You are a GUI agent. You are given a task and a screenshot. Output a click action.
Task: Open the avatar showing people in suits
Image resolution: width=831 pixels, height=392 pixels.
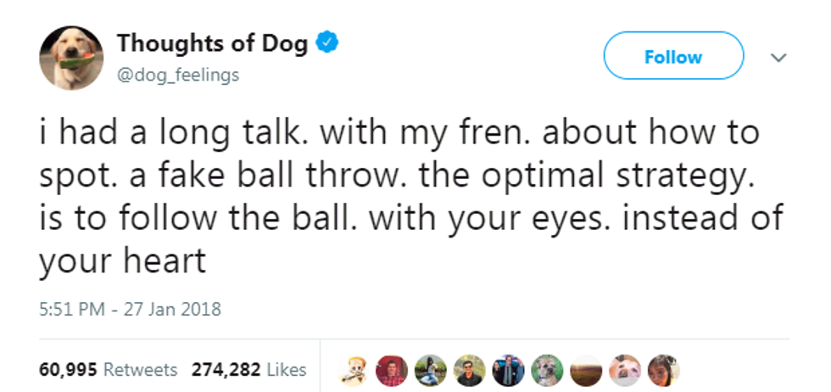point(508,369)
